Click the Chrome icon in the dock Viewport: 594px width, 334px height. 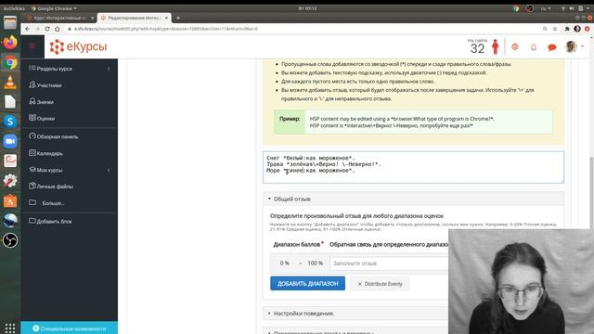coord(10,62)
